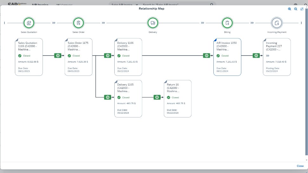The image size is (308, 173).
Task: Click info icon before Incoming Payment 227 card
Action: [x=256, y=56]
